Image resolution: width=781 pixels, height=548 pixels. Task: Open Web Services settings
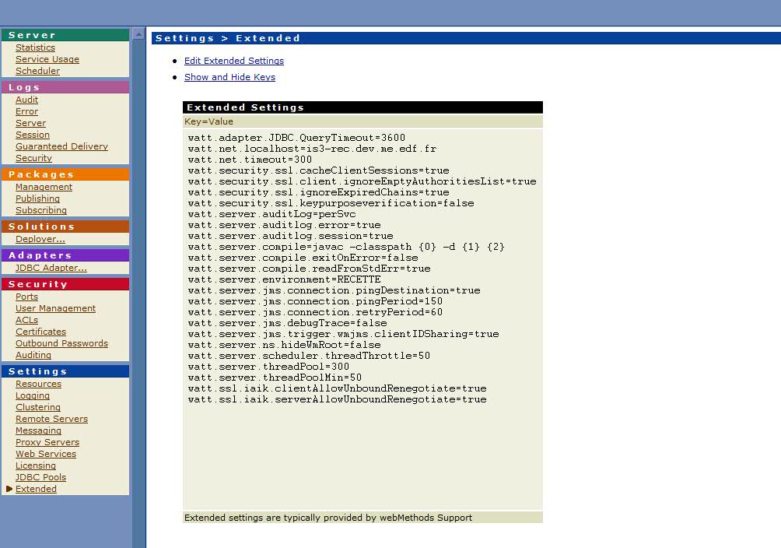pyautogui.click(x=46, y=454)
